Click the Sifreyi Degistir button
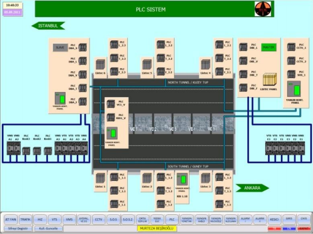 18,228
